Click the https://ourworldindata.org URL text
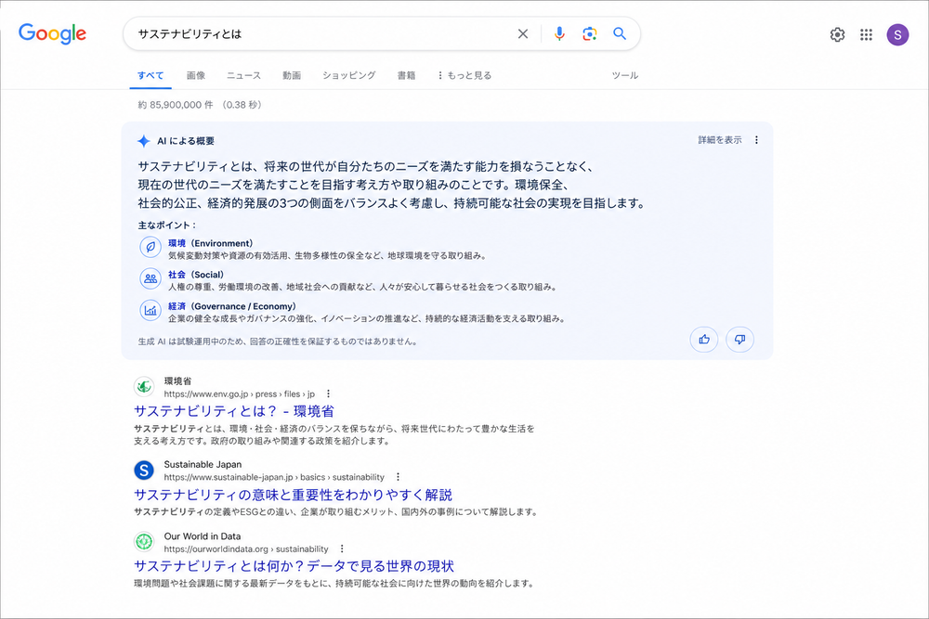This screenshot has height=619, width=929. [x=216, y=549]
